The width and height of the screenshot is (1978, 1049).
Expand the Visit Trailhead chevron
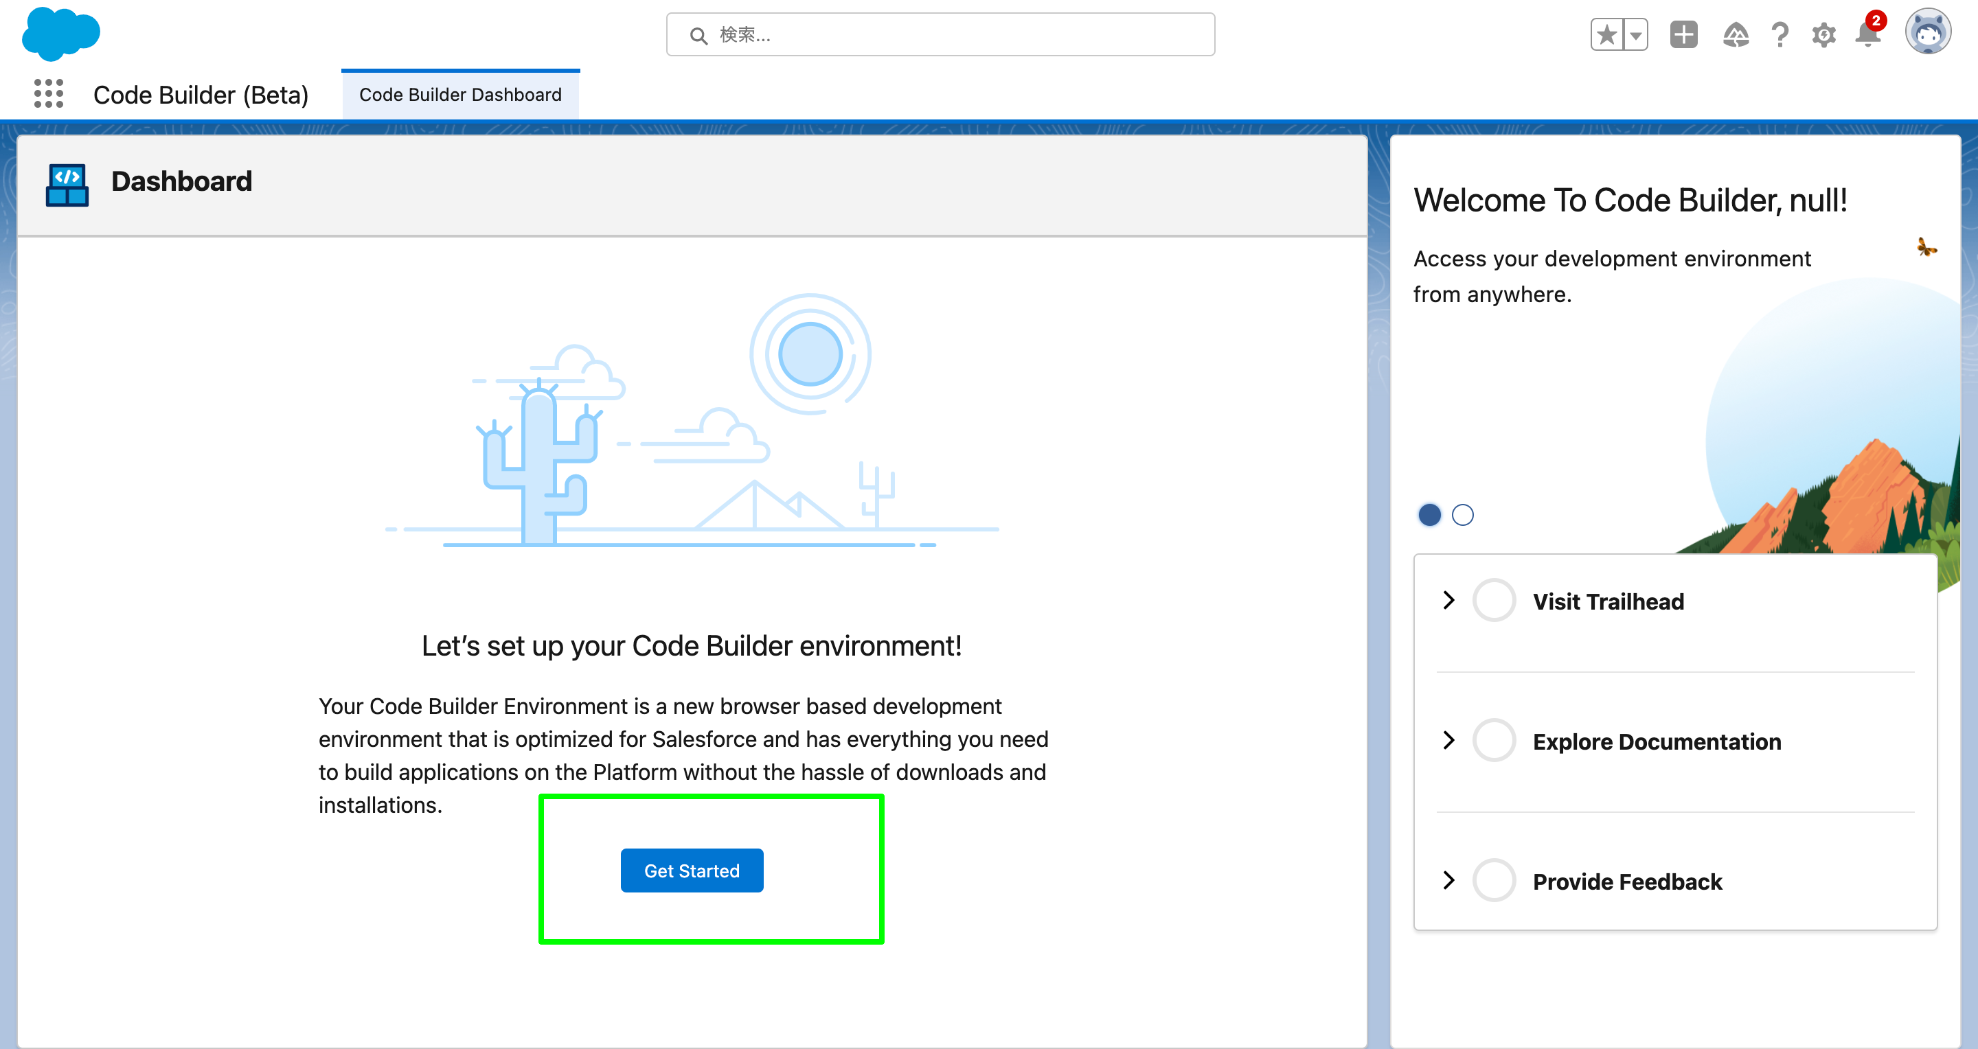pos(1450,600)
